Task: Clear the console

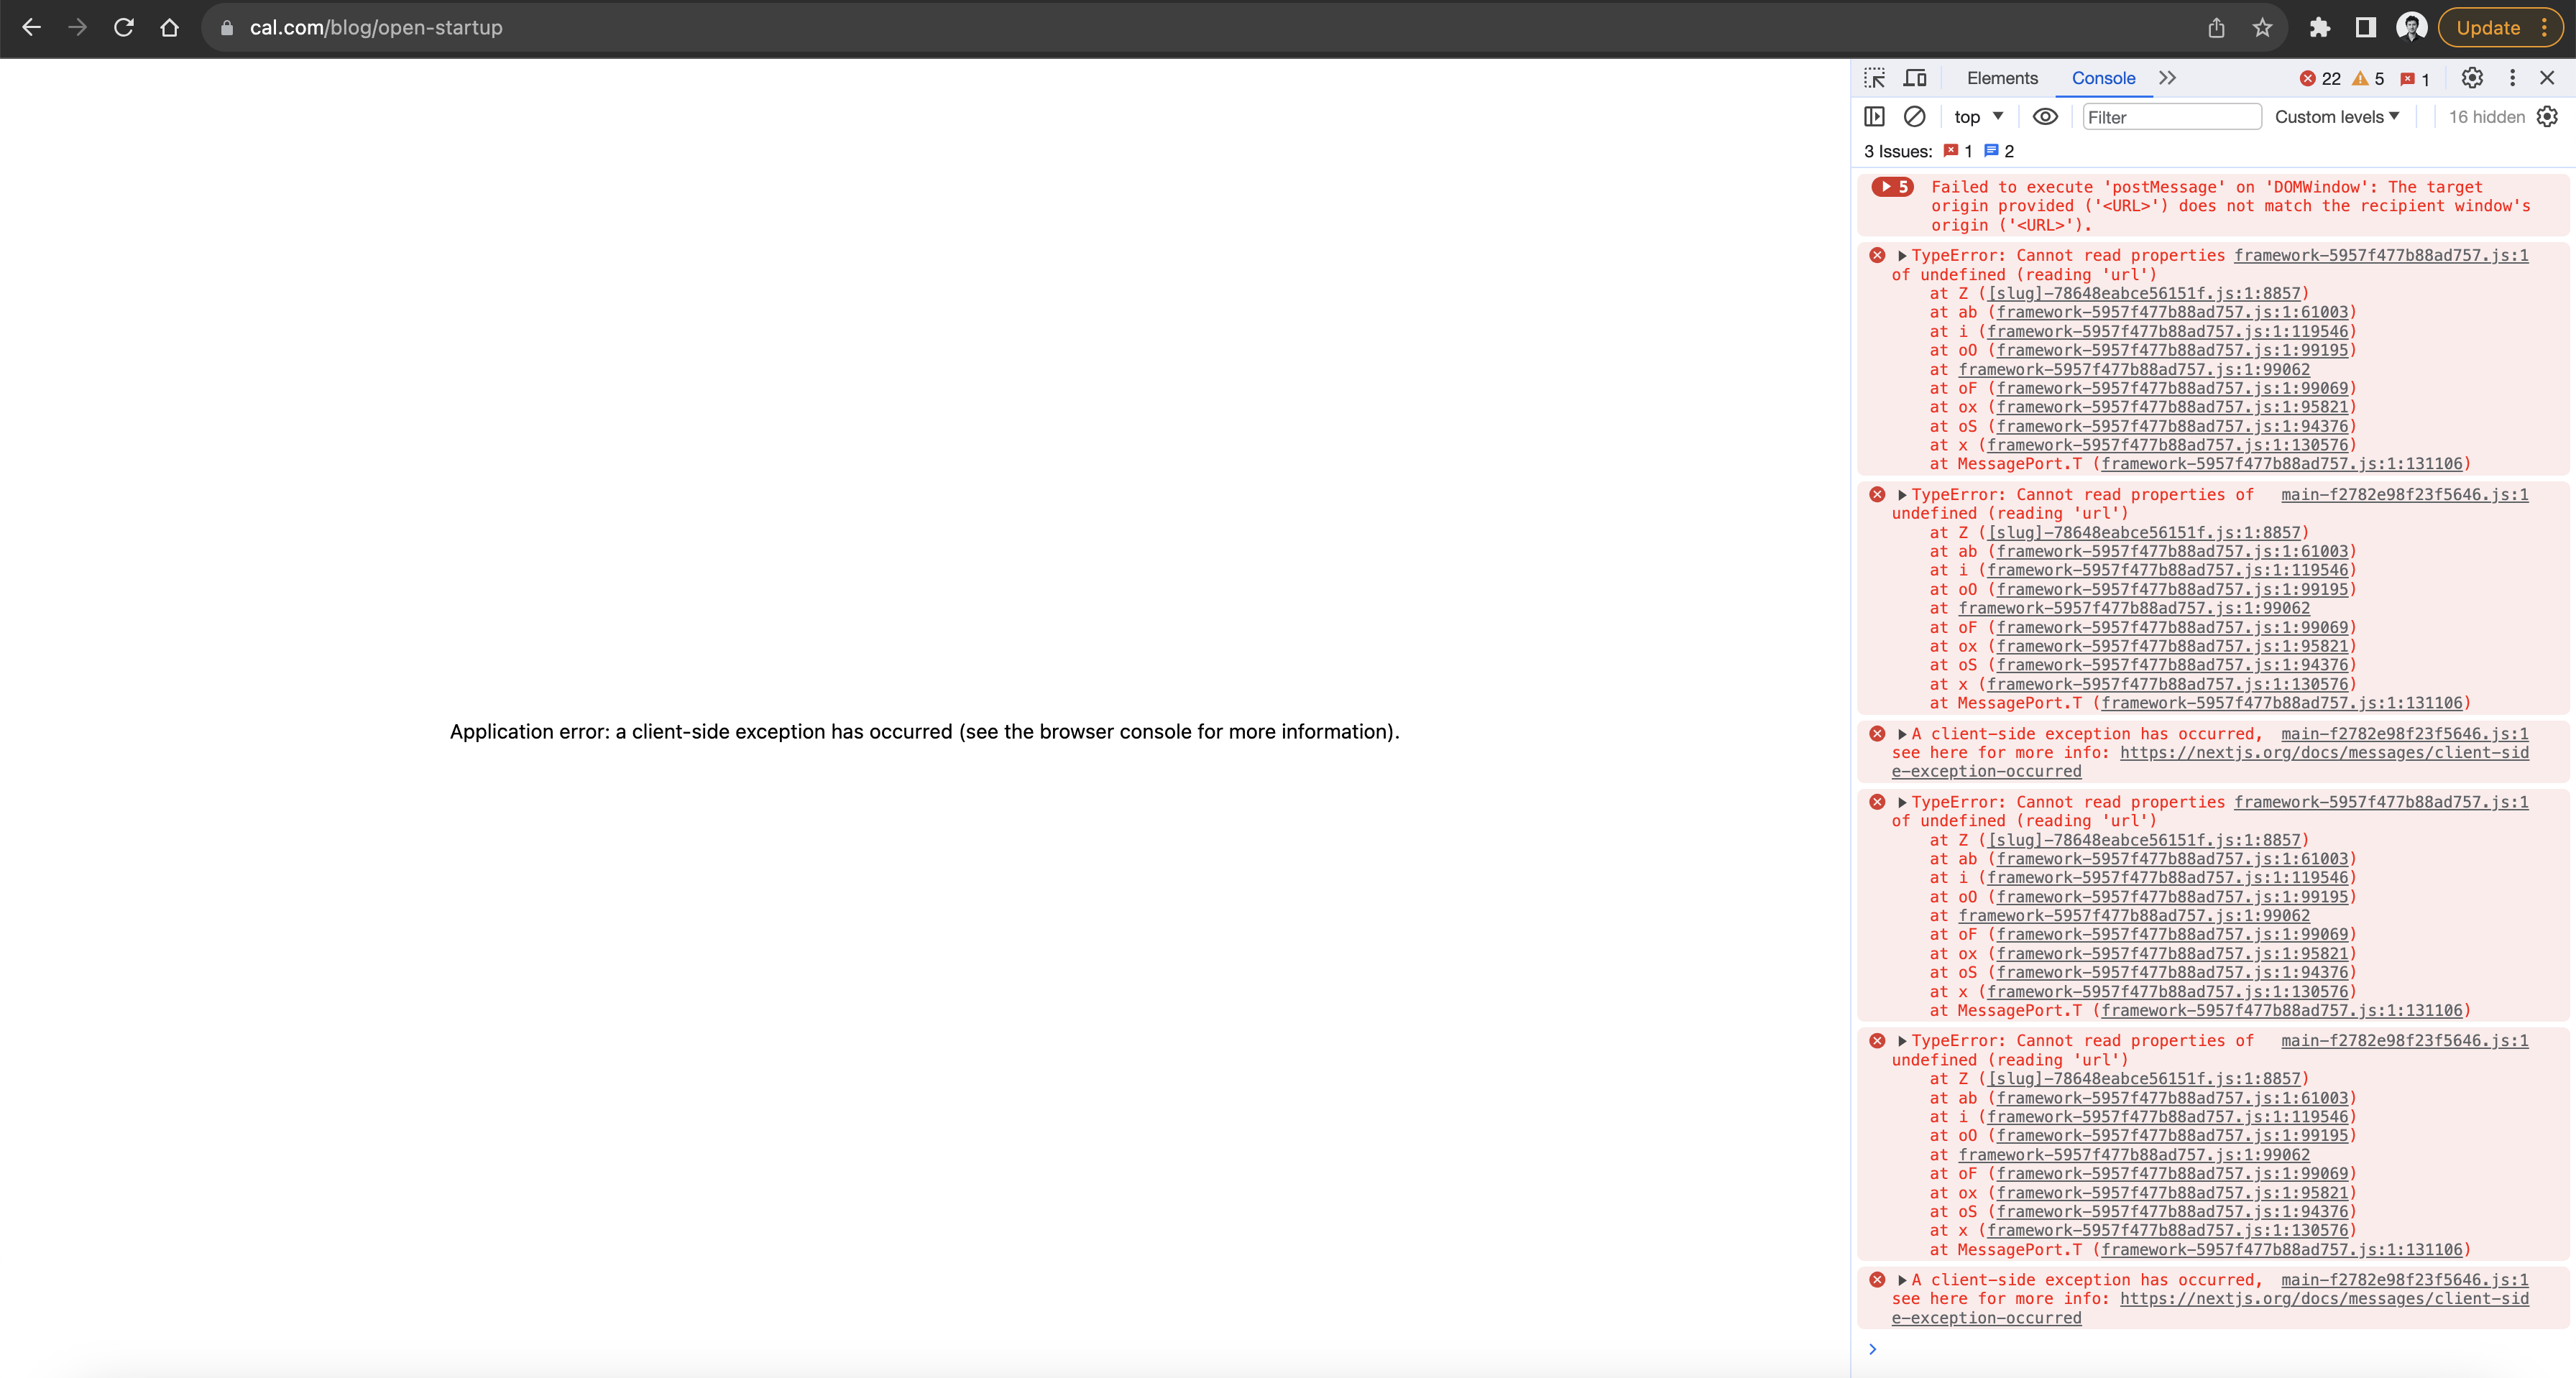Action: click(1915, 116)
